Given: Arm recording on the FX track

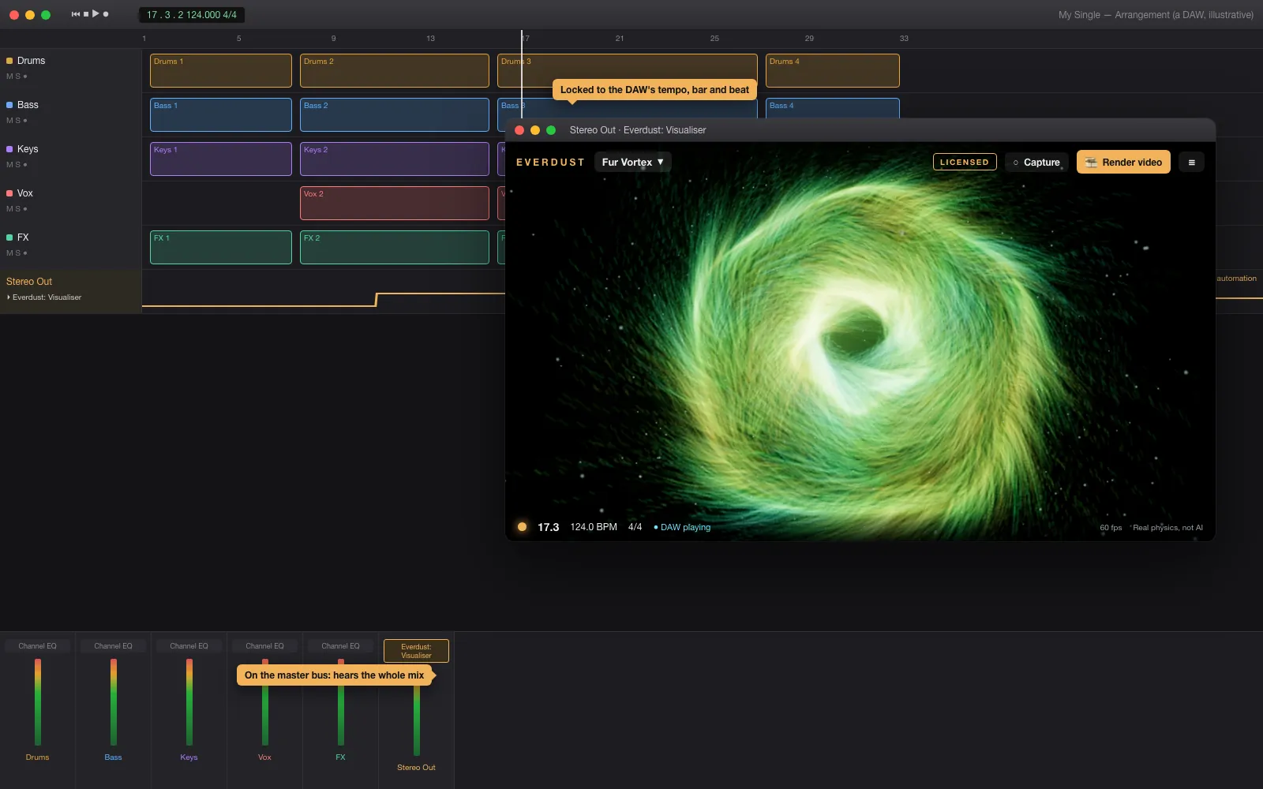Looking at the screenshot, I should tap(25, 253).
